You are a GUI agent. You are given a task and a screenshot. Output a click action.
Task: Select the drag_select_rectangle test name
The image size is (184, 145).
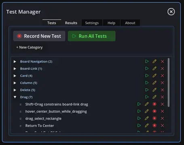pyautogui.click(x=43, y=118)
